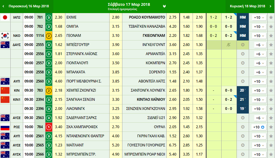The image size is (275, 158).
Task: Click the muted bell icon in ΙΝΓΚΕΛΓΟΥΝΤ row
Action: pyautogui.click(x=229, y=45)
